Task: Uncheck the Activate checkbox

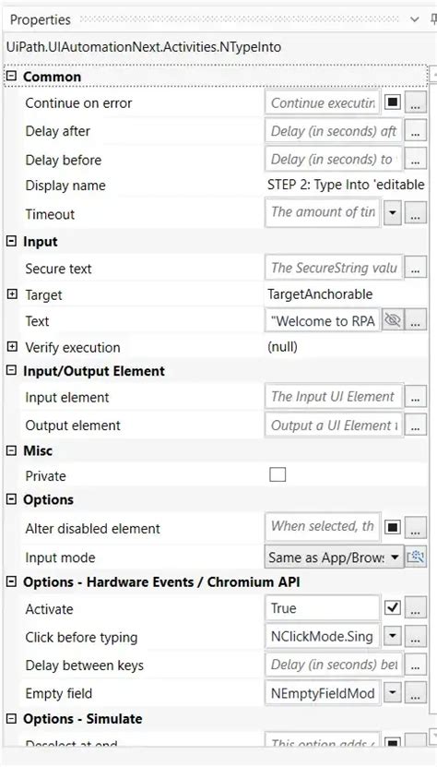Action: (x=393, y=608)
